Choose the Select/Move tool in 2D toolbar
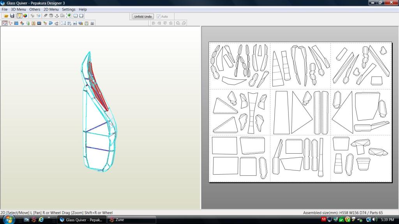The height and width of the screenshot is (224, 399). coord(5,23)
